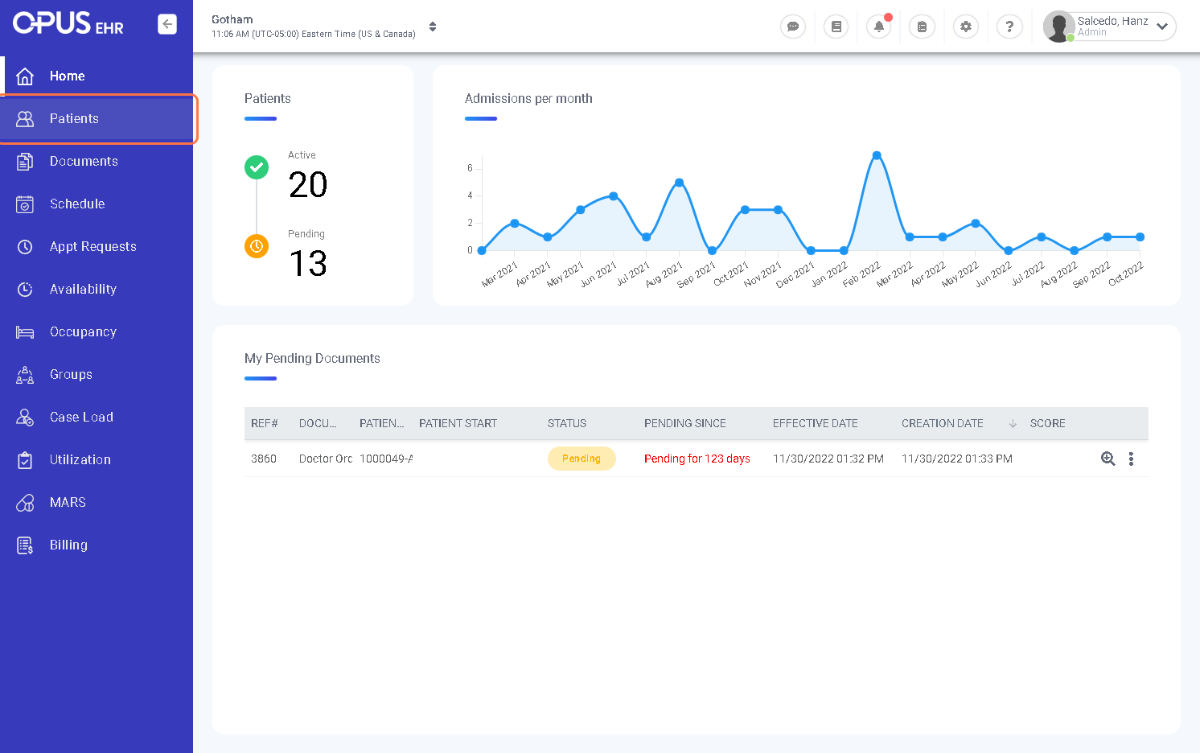Sort by the REF# column header
This screenshot has height=753, width=1200.
265,423
